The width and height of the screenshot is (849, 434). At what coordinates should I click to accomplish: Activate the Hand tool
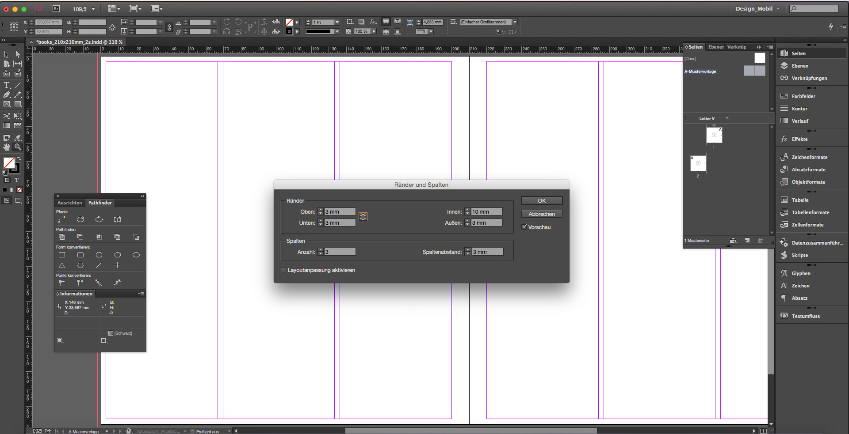6,147
